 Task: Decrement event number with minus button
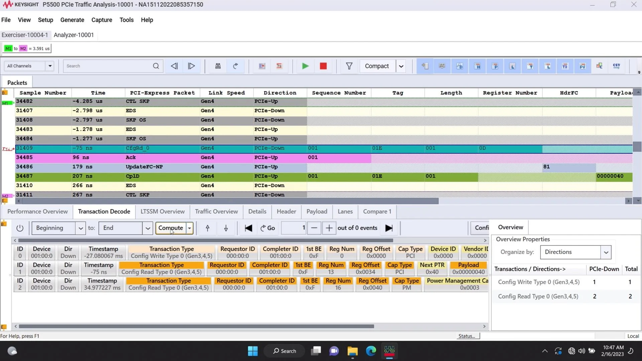pyautogui.click(x=314, y=228)
